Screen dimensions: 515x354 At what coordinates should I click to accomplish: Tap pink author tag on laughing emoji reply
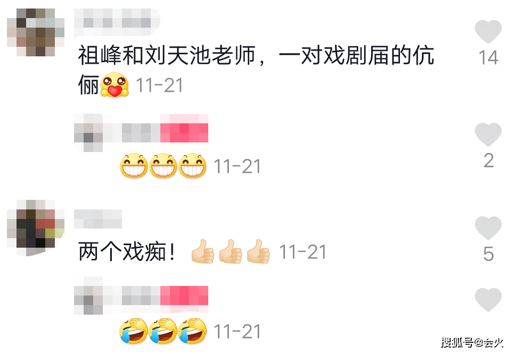[184, 296]
